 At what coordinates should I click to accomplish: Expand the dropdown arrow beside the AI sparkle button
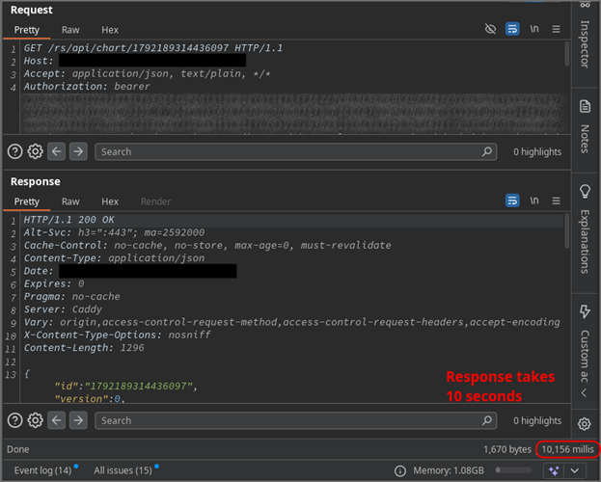click(574, 469)
